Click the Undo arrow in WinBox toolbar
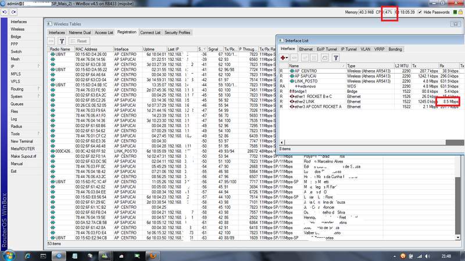This screenshot has height=261, width=465. [5, 12]
